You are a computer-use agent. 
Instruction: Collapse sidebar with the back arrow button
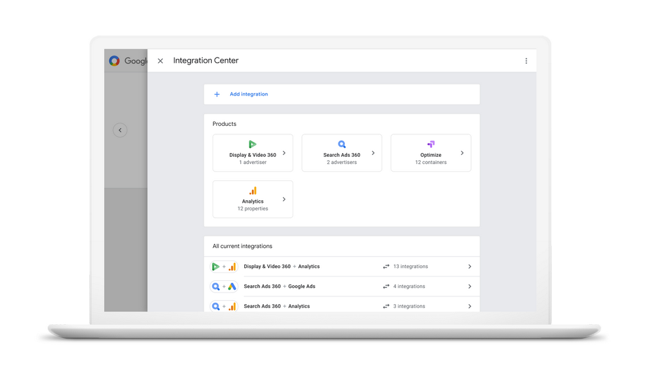tap(120, 130)
